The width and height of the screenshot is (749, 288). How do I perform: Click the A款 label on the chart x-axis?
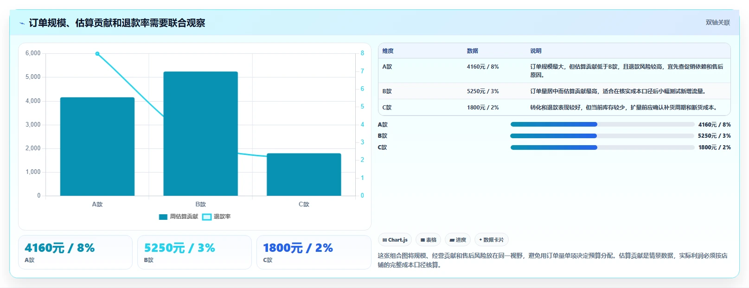click(x=97, y=205)
